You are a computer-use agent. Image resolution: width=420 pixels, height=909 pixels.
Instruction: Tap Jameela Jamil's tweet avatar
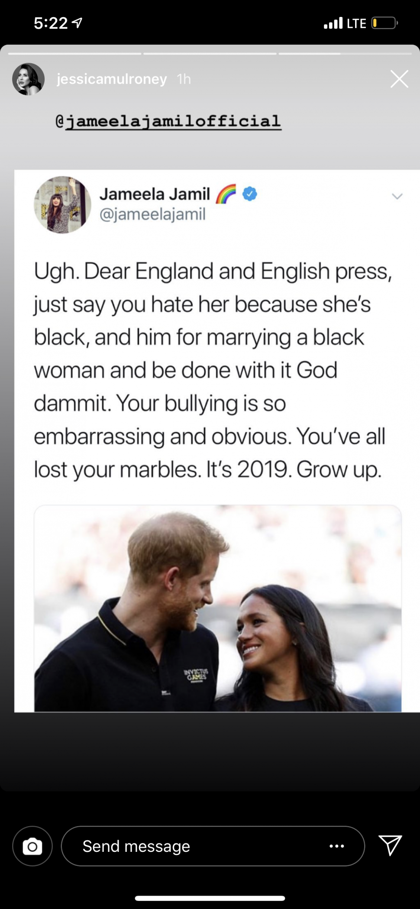pyautogui.click(x=63, y=205)
